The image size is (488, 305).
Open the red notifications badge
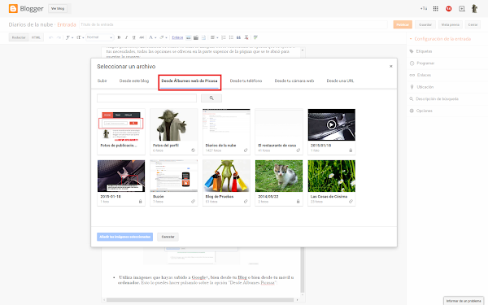[448, 9]
